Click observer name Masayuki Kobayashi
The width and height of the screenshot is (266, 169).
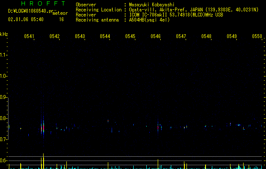pyautogui.click(x=151, y=5)
